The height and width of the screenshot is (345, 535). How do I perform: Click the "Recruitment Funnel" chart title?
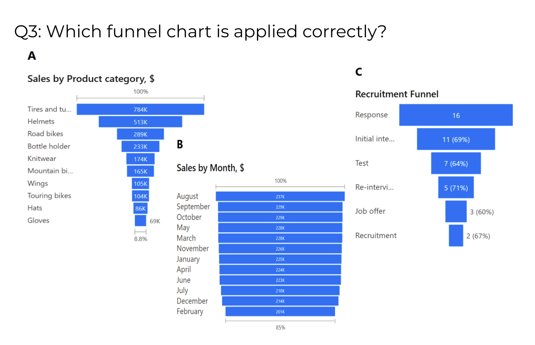click(x=397, y=94)
